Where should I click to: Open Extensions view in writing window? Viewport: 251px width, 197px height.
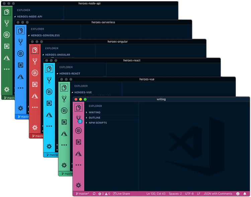pyautogui.click(x=78, y=142)
